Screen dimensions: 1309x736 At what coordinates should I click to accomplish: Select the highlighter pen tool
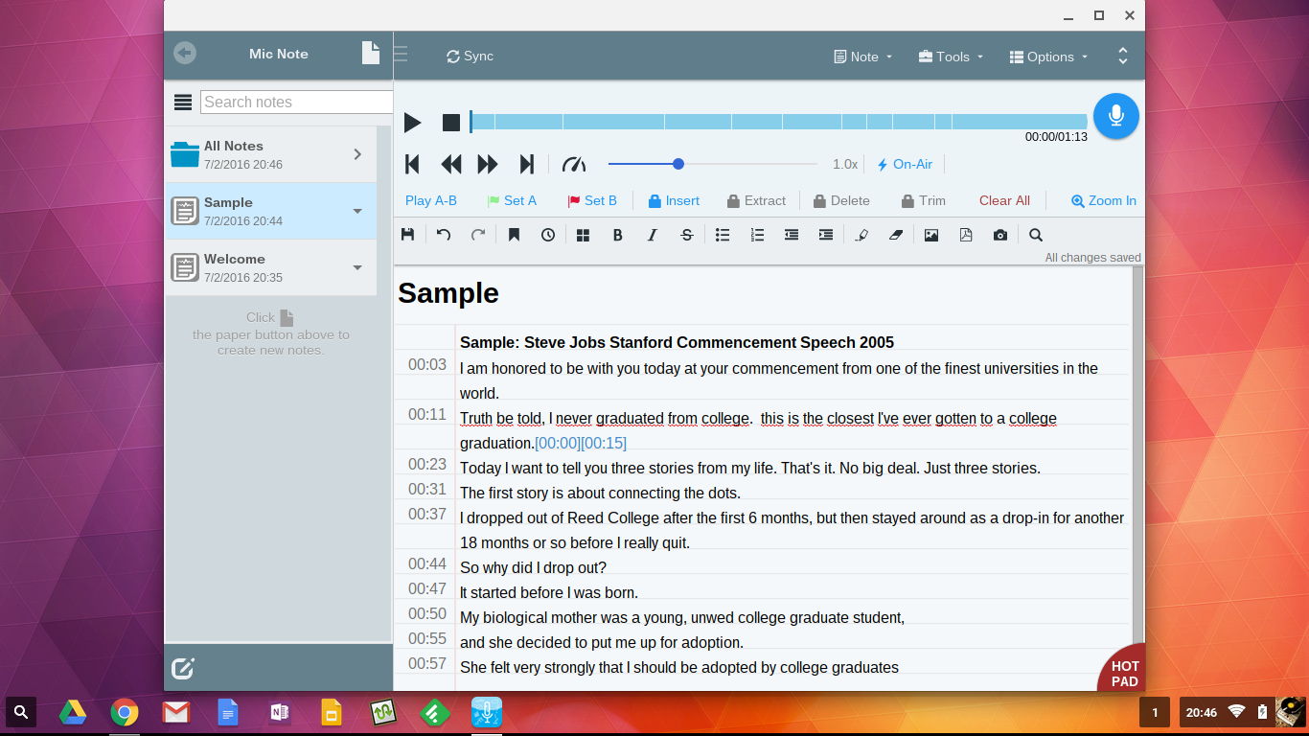[x=861, y=235]
